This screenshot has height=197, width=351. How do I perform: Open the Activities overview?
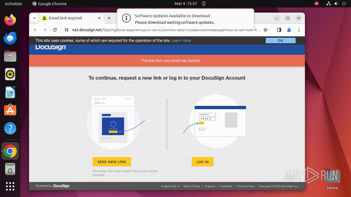13,4
